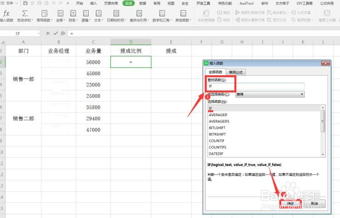Open the All functions (全部) book icon

[60, 13]
